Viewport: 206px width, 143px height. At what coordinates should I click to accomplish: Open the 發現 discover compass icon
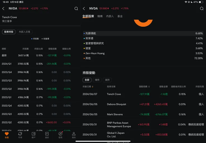(60, 134)
